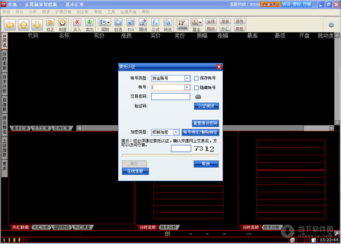341x244 pixels.
Task: Open the 帮助 menu
Action: [145, 12]
